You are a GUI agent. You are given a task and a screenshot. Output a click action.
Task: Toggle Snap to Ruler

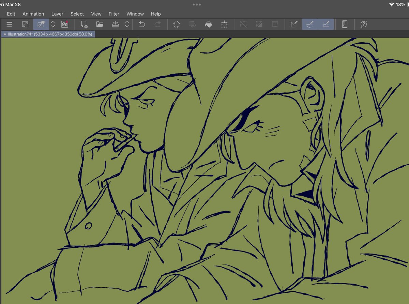pyautogui.click(x=294, y=24)
